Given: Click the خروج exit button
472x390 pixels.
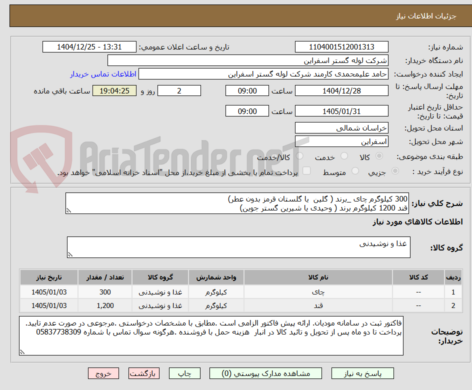Looking at the screenshot, I should coord(103,373).
